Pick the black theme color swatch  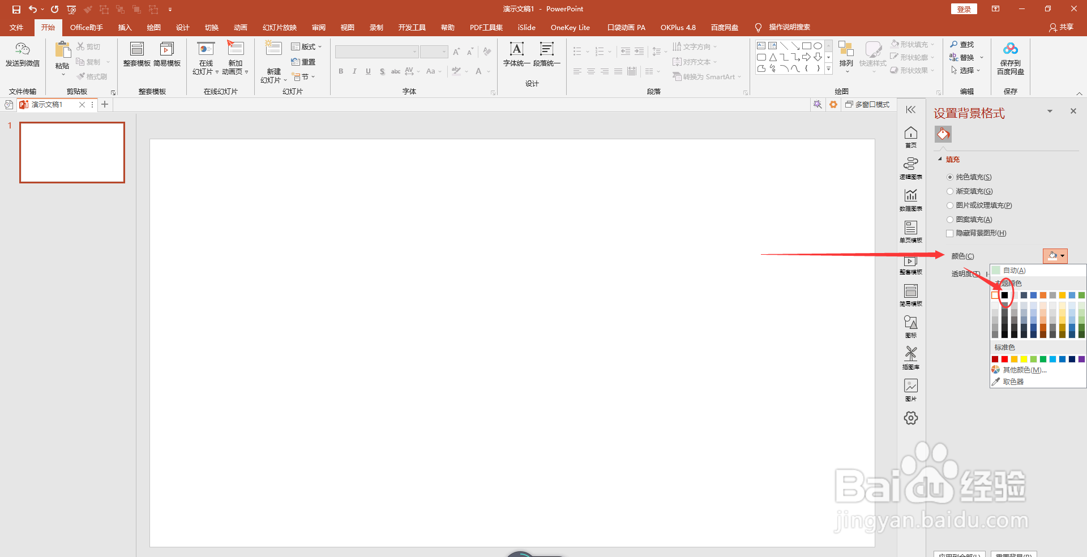point(1004,295)
